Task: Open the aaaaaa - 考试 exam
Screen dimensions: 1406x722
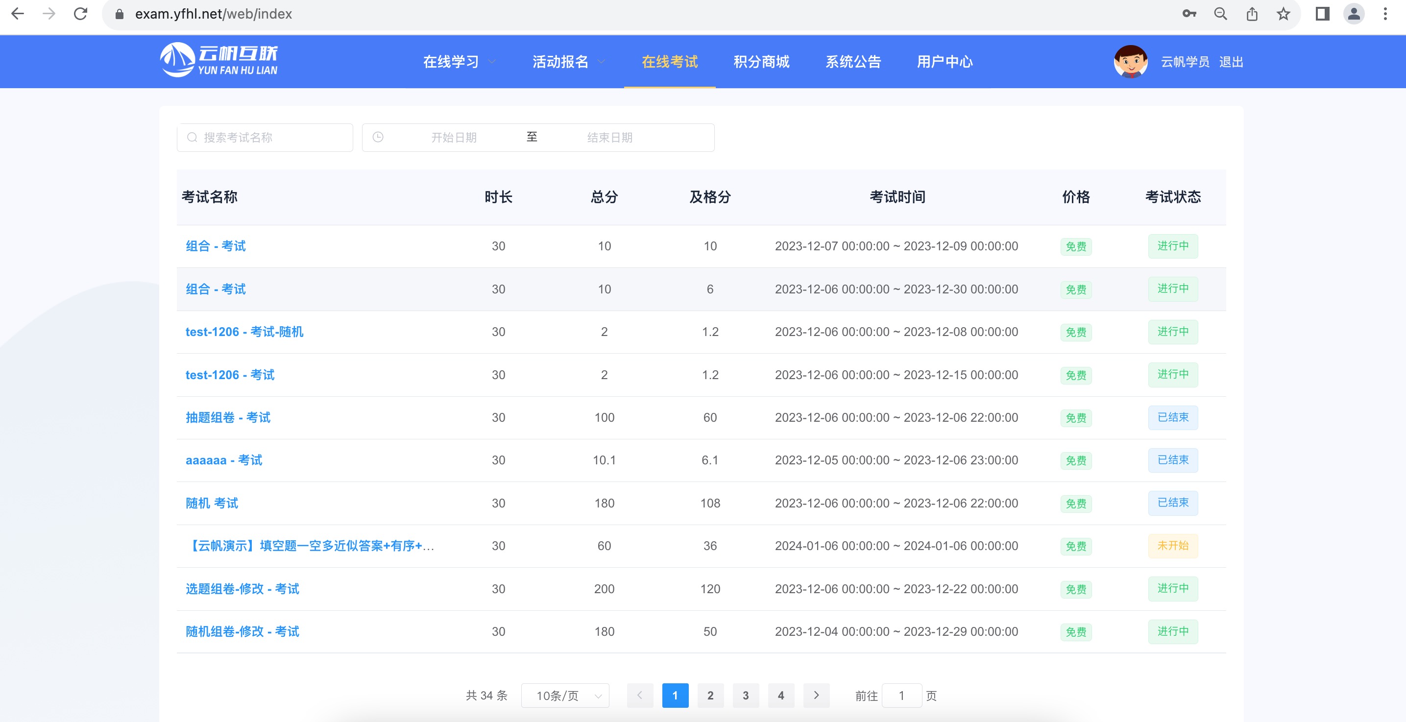Action: tap(224, 460)
